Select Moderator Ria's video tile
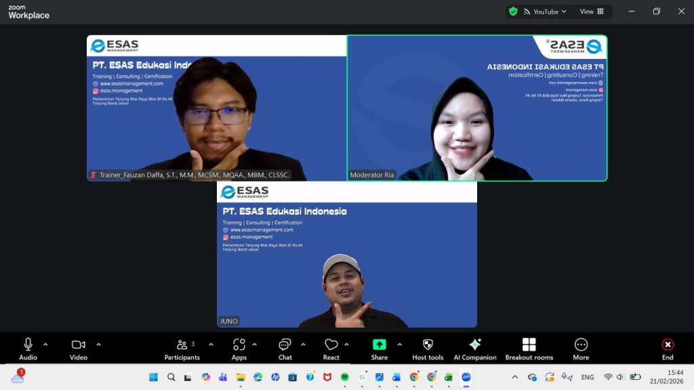 coord(477,108)
